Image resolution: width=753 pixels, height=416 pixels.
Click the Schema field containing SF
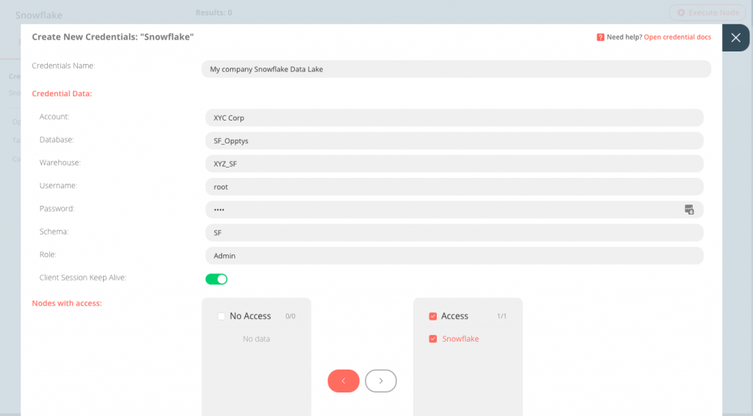coord(454,232)
